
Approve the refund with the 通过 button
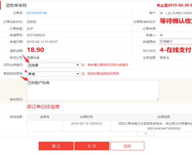click(x=56, y=146)
